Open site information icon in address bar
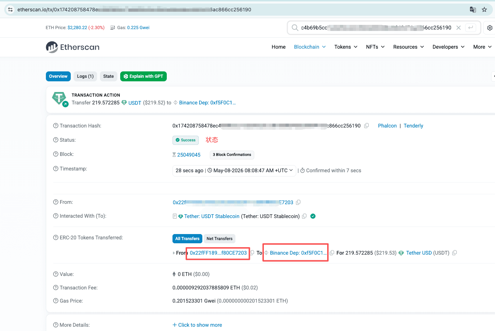Screen dimensions: 495x331 10,10
